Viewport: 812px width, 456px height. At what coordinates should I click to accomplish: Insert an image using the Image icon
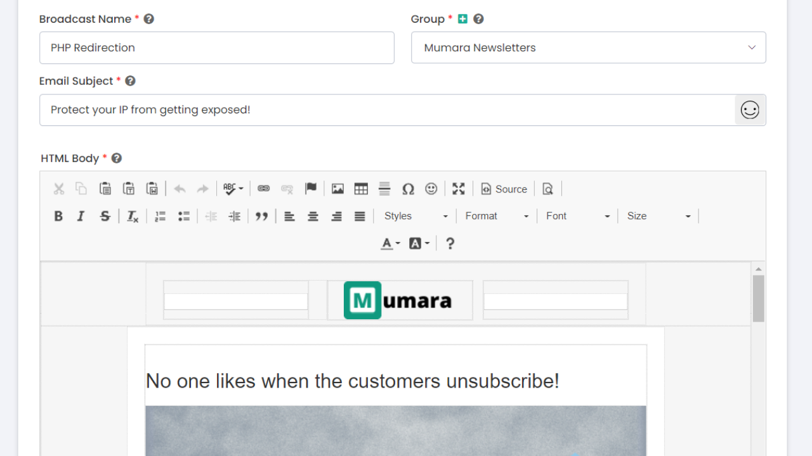[x=337, y=189]
